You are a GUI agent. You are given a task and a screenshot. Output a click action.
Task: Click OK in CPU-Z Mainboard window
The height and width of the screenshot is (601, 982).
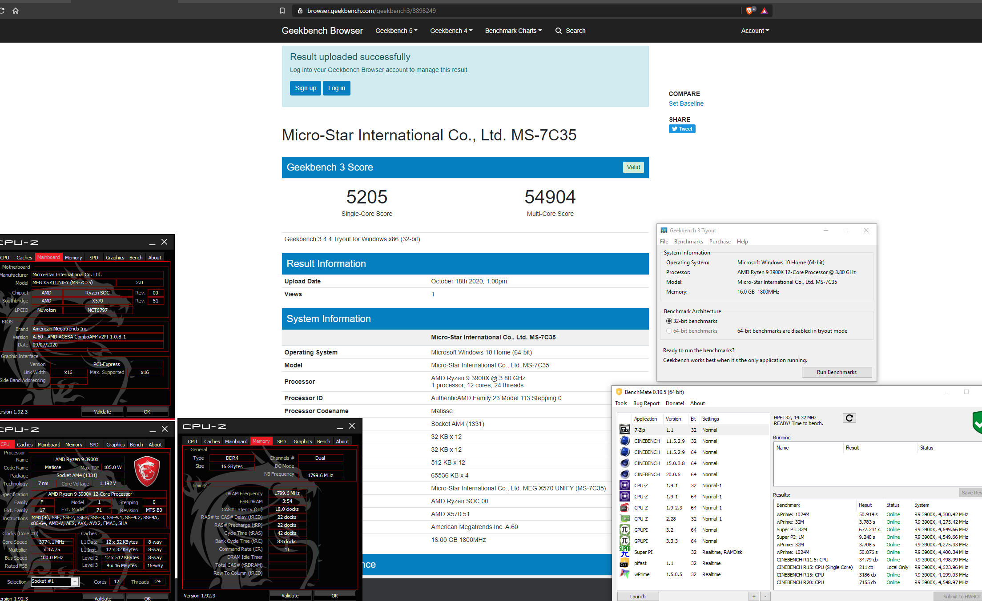click(x=147, y=412)
